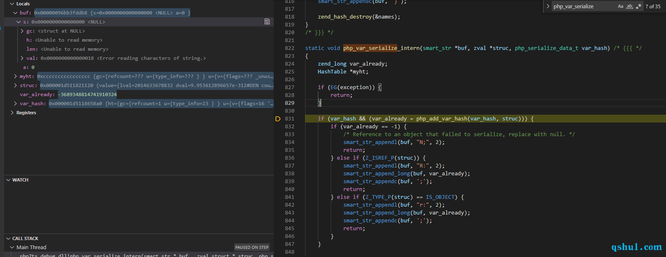Select the len: Unable to read memory row
The height and width of the screenshot is (257, 666).
click(x=139, y=49)
